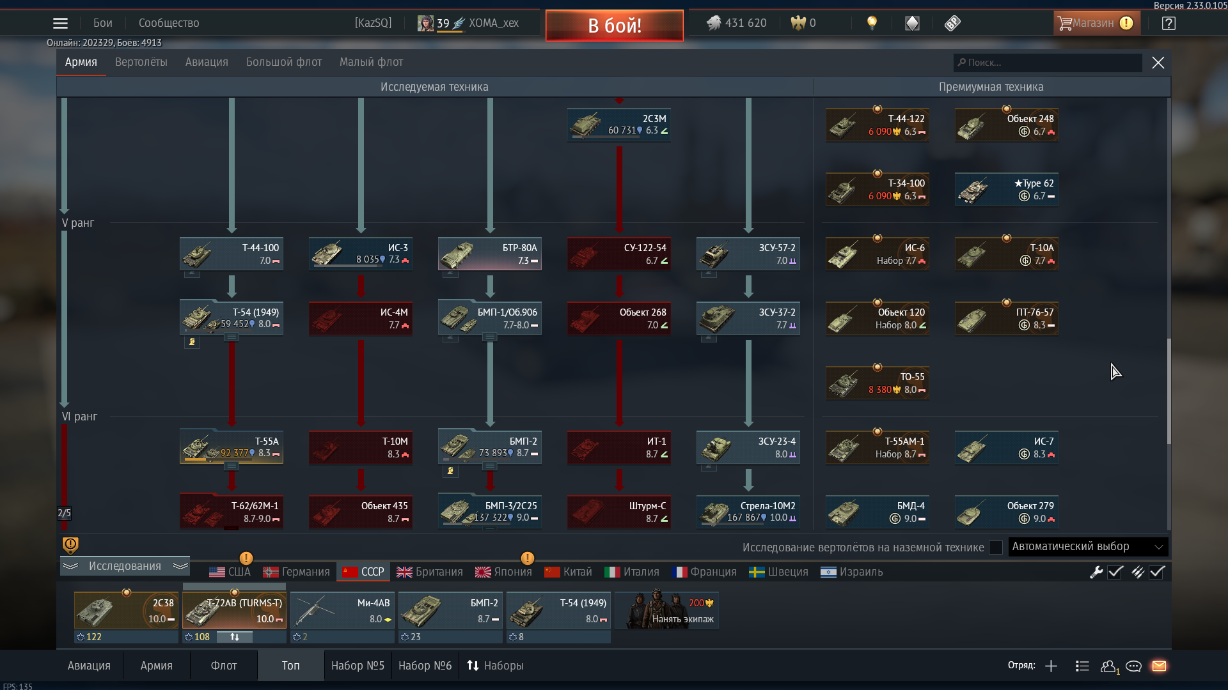
Task: Select США nation tab
Action: tap(230, 572)
